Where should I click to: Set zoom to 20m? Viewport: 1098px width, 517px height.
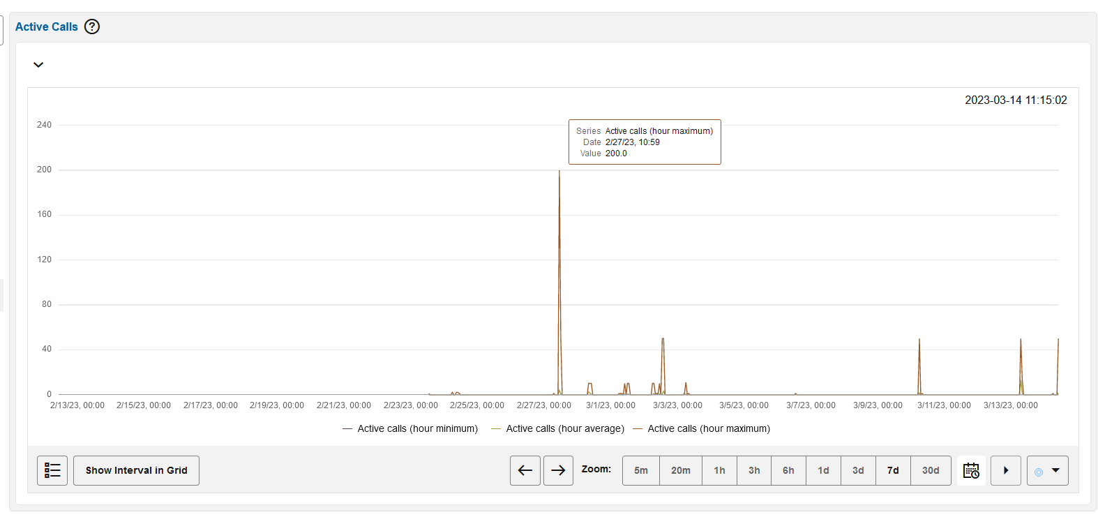click(x=681, y=470)
